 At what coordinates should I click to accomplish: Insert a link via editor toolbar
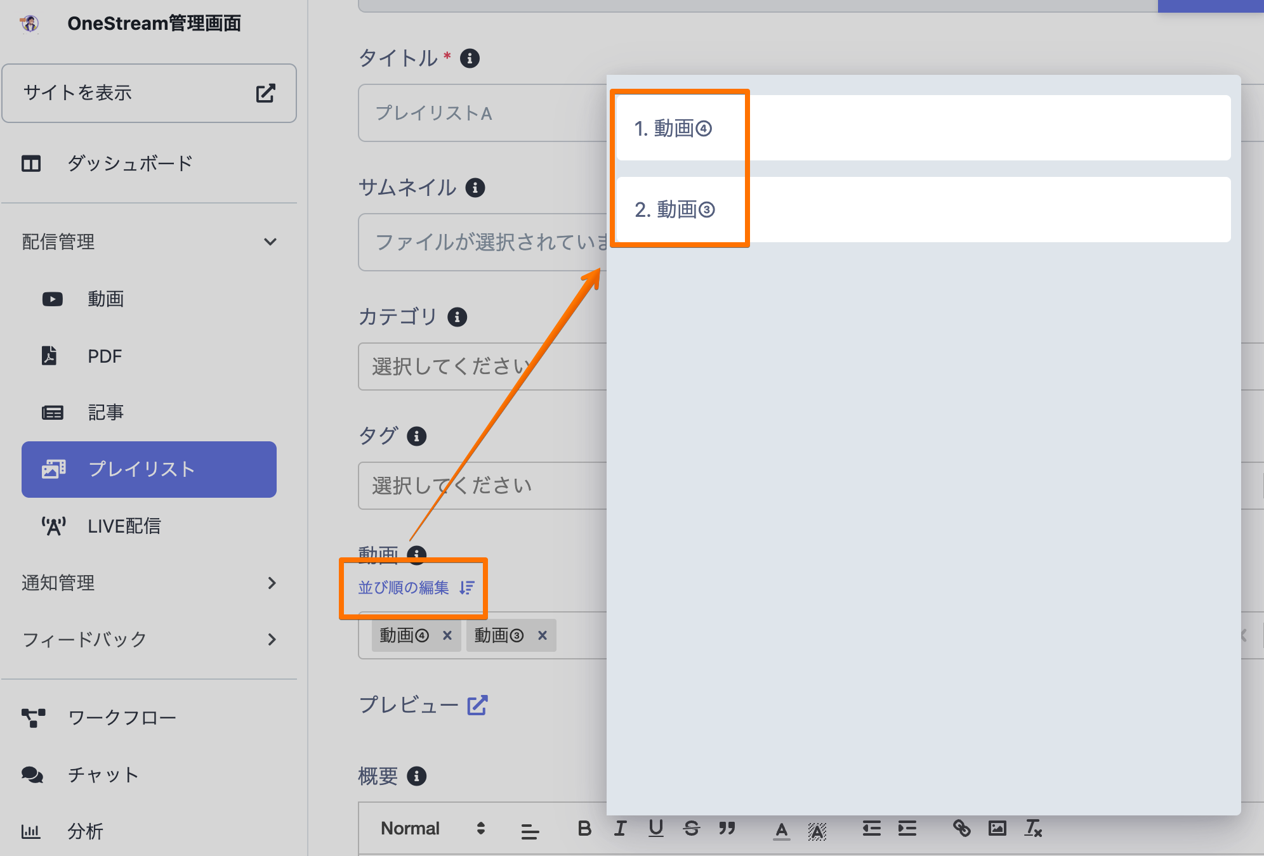(x=961, y=828)
